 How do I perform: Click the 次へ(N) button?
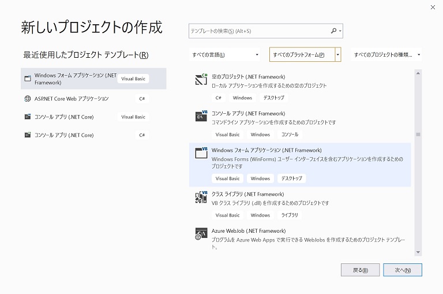click(403, 270)
